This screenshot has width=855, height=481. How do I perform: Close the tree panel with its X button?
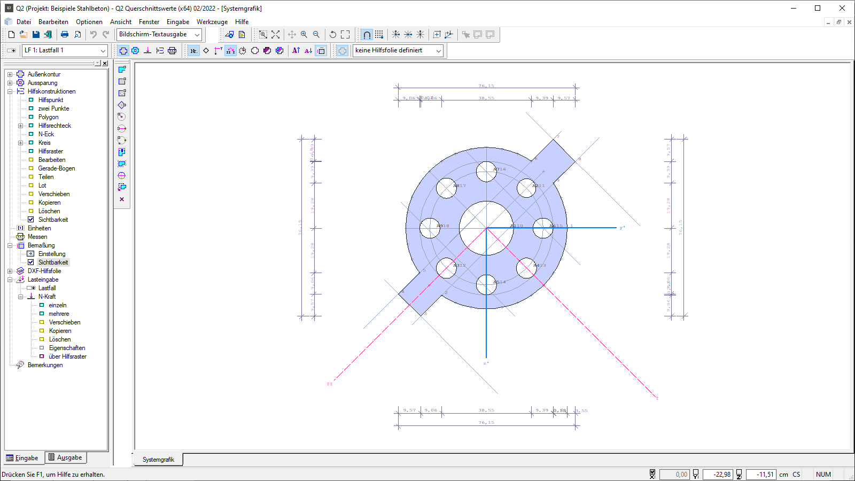(105, 63)
